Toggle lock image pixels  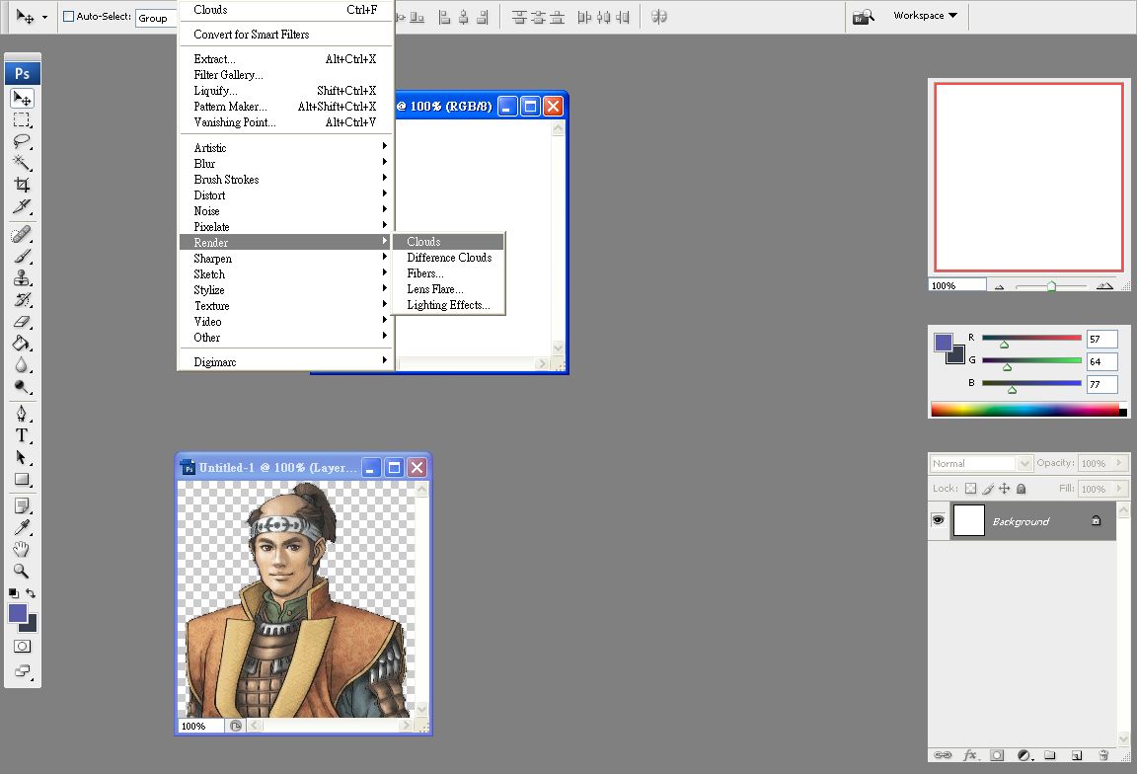click(988, 489)
